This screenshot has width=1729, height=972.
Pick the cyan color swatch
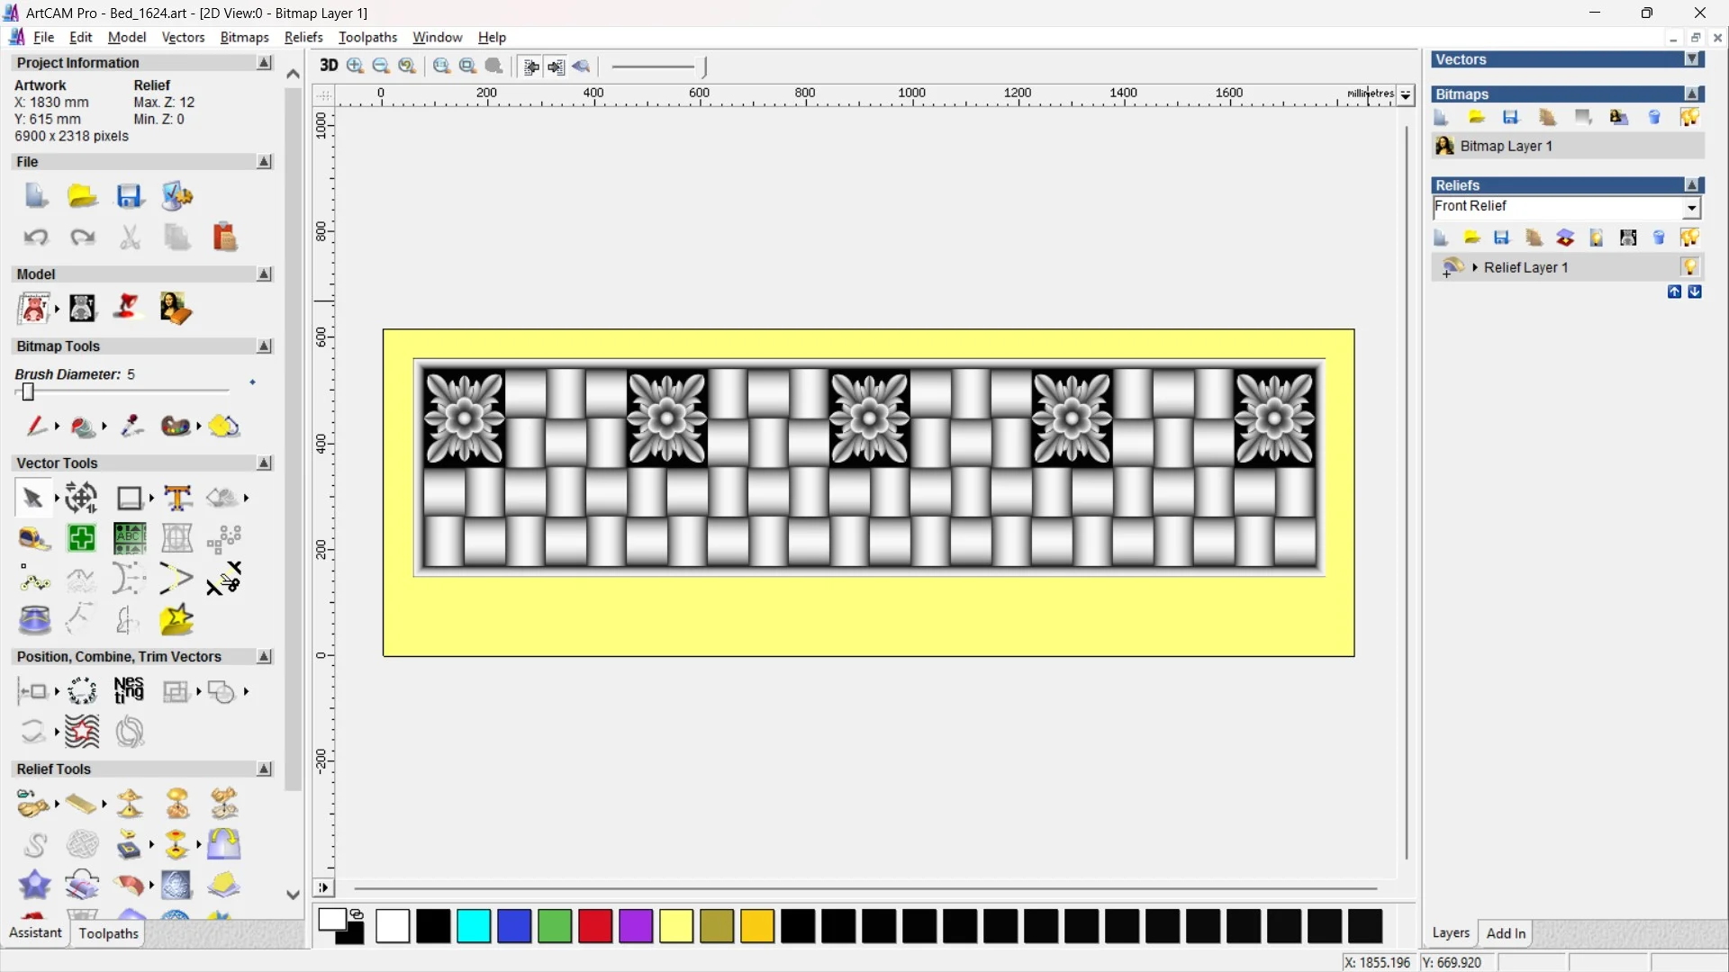474,926
